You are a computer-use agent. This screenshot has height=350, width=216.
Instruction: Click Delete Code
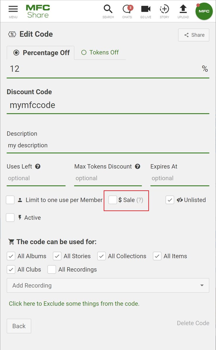click(x=193, y=323)
